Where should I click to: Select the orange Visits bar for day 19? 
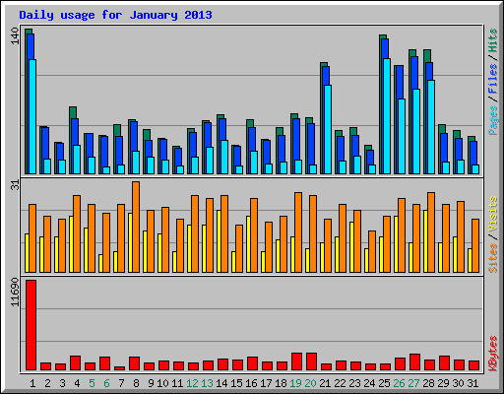point(298,232)
